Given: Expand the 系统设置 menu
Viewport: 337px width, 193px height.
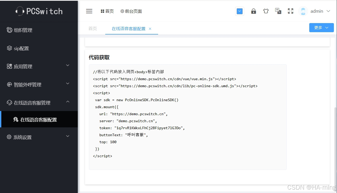Looking at the screenshot, I should [x=39, y=137].
